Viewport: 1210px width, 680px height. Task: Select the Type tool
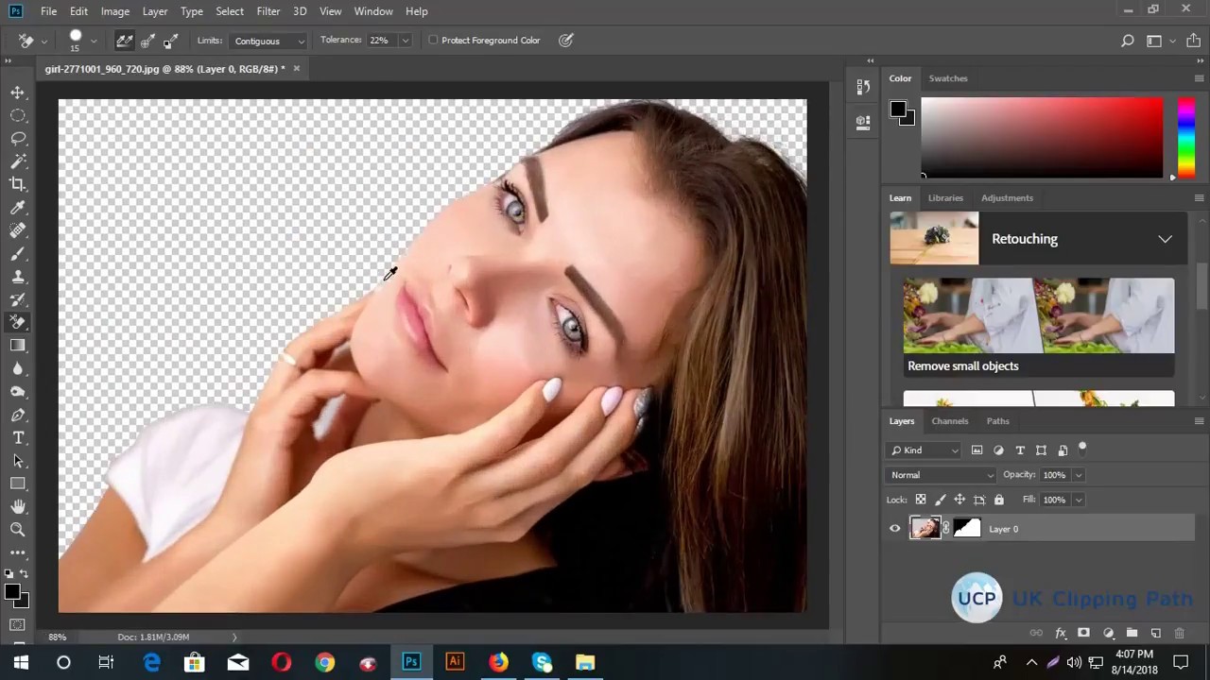(x=18, y=438)
